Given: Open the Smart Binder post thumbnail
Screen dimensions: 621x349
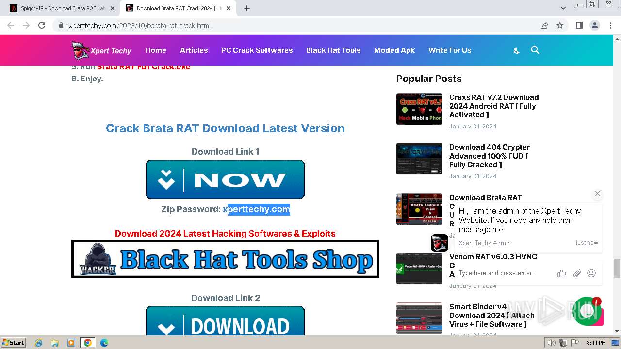Looking at the screenshot, I should point(419,318).
